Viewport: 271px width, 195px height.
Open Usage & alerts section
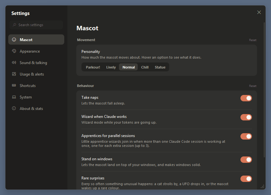pyautogui.click(x=36, y=74)
